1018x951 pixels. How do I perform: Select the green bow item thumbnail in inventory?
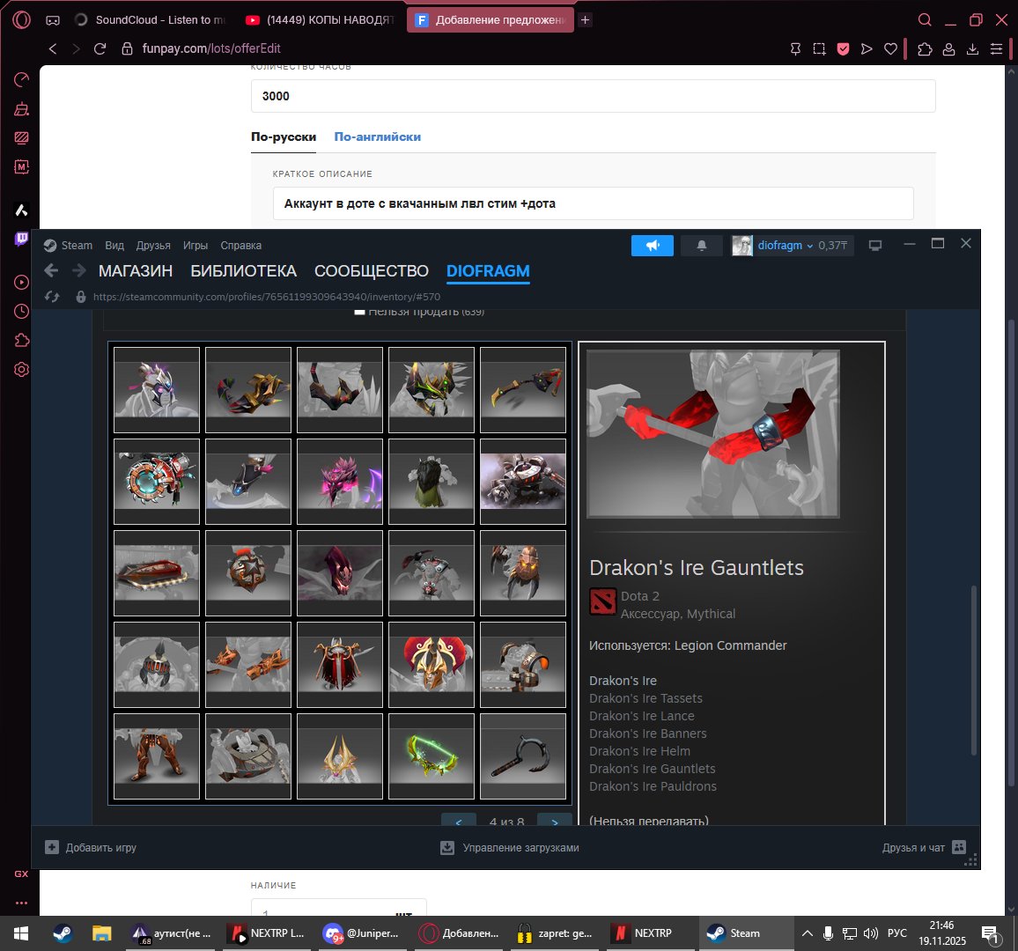tap(431, 756)
